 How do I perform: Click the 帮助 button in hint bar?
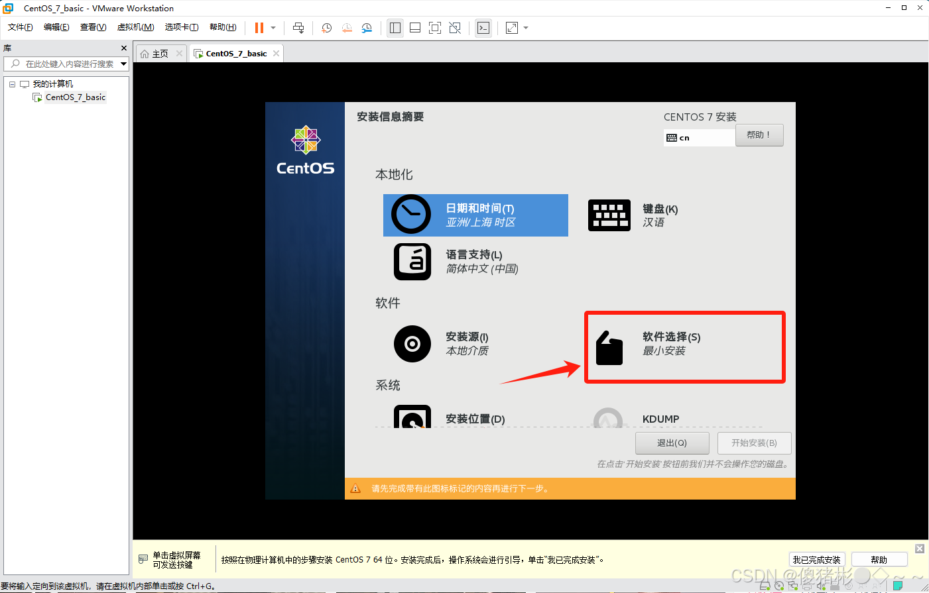click(879, 560)
